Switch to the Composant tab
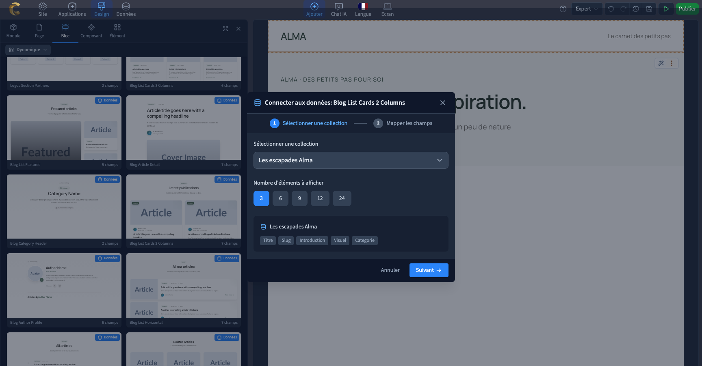 tap(91, 31)
